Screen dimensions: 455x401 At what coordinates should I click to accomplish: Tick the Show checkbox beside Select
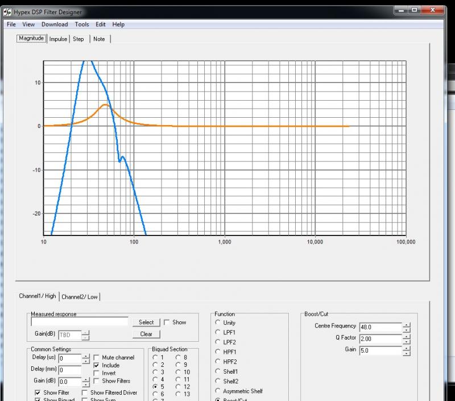click(x=167, y=323)
